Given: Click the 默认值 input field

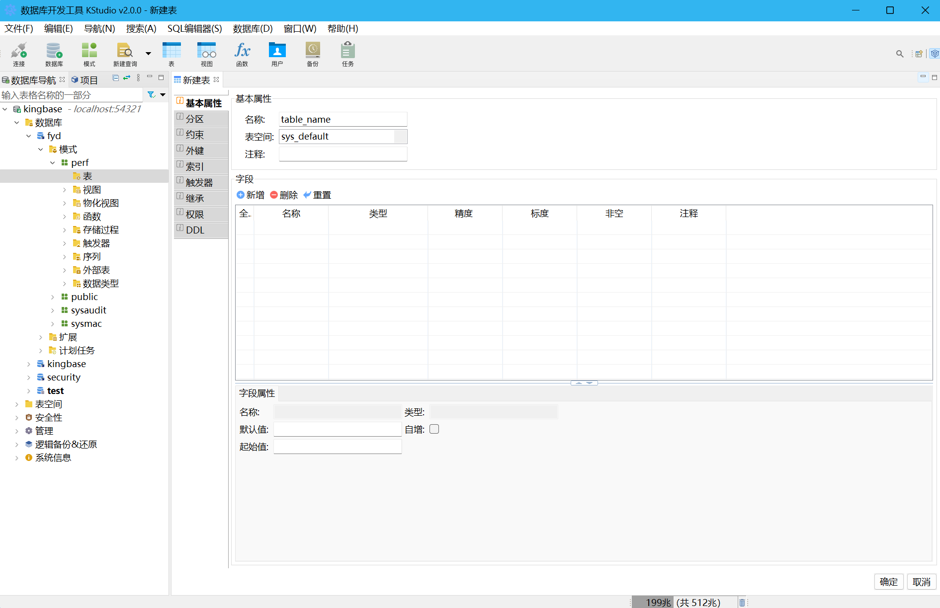Looking at the screenshot, I should [x=338, y=429].
